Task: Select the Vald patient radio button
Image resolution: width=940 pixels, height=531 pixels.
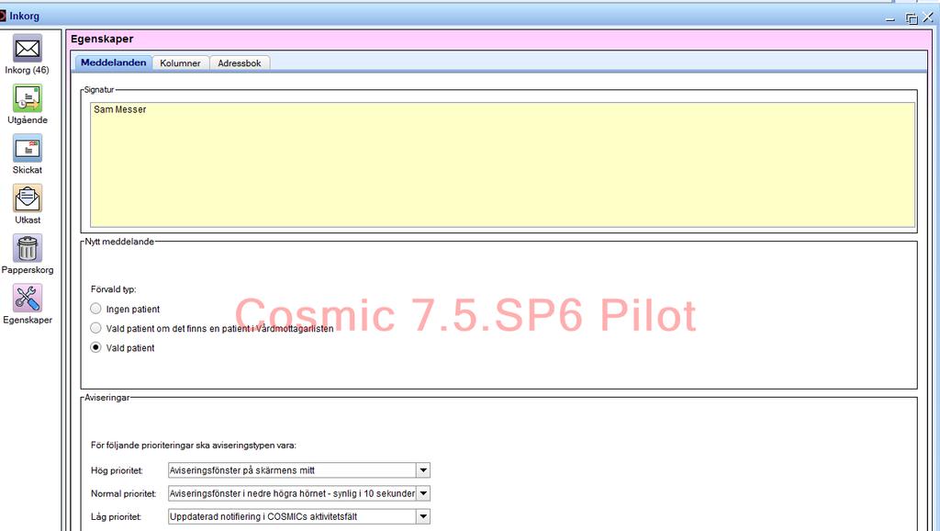Action: coord(95,347)
